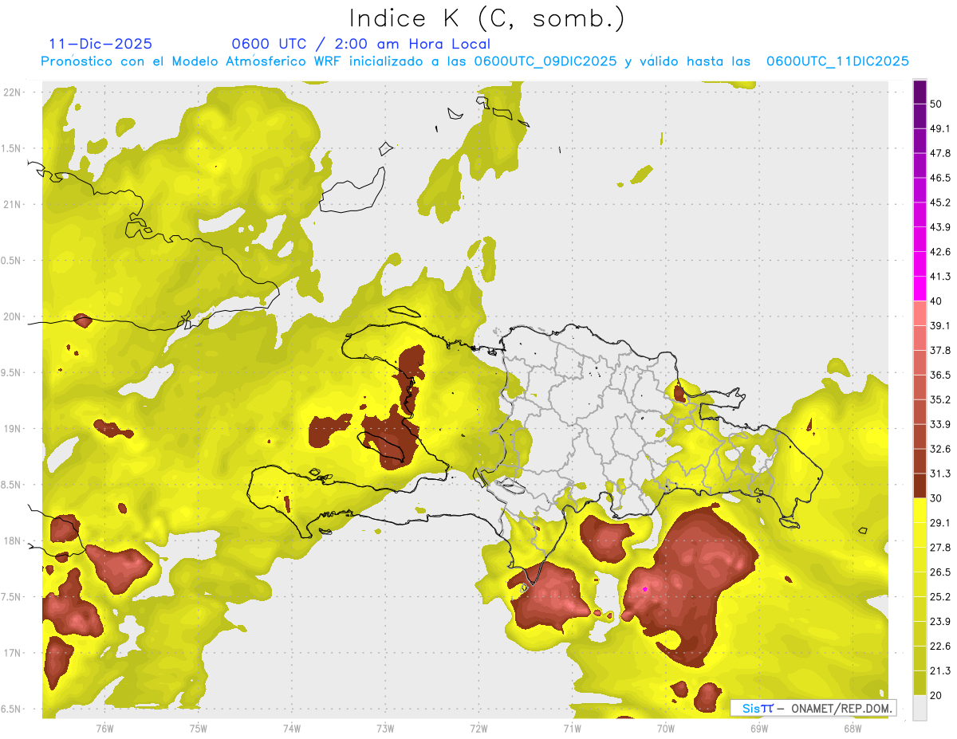Click the dark purple segment above 50 on legend
This screenshot has width=957, height=739.
click(920, 92)
